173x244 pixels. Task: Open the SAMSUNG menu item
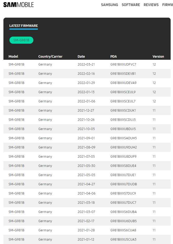tap(109, 5)
